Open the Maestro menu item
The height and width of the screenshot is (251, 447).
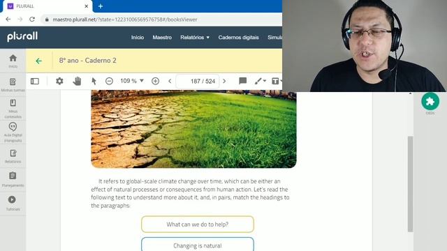pyautogui.click(x=162, y=37)
